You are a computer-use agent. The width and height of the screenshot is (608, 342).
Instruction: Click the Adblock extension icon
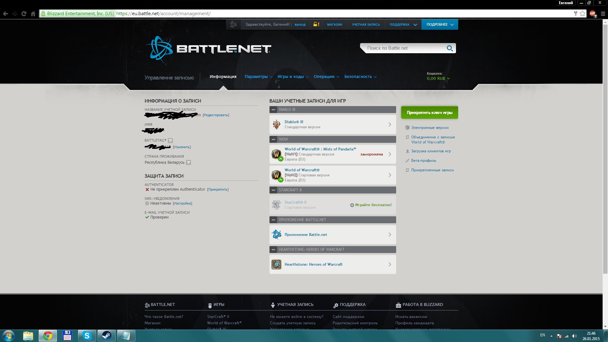coord(593,14)
